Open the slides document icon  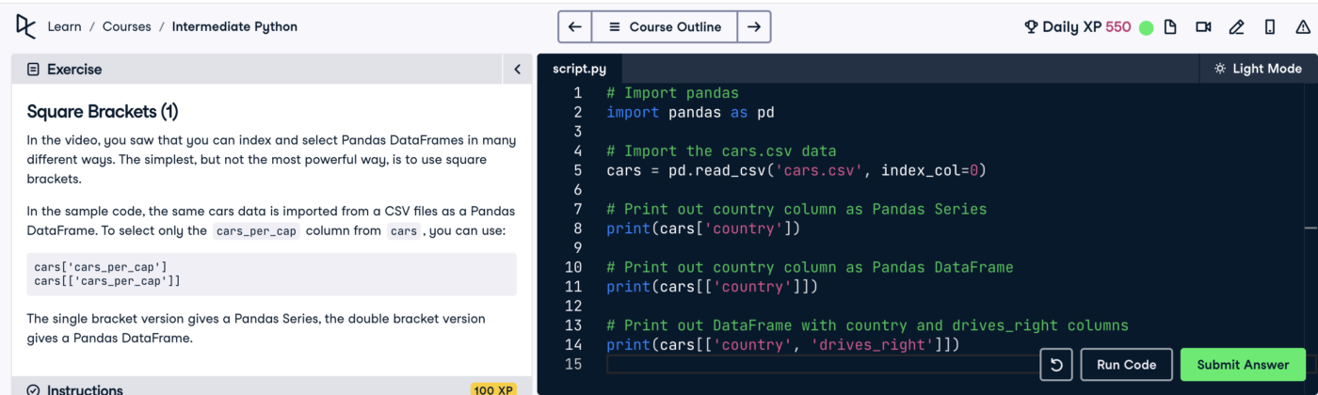coord(1170,27)
